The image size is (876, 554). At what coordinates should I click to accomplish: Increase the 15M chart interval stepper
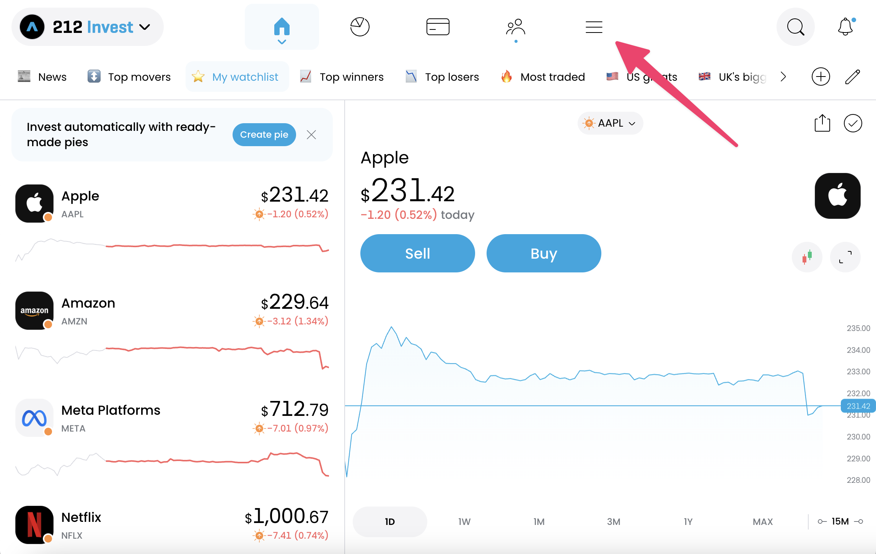tap(859, 521)
